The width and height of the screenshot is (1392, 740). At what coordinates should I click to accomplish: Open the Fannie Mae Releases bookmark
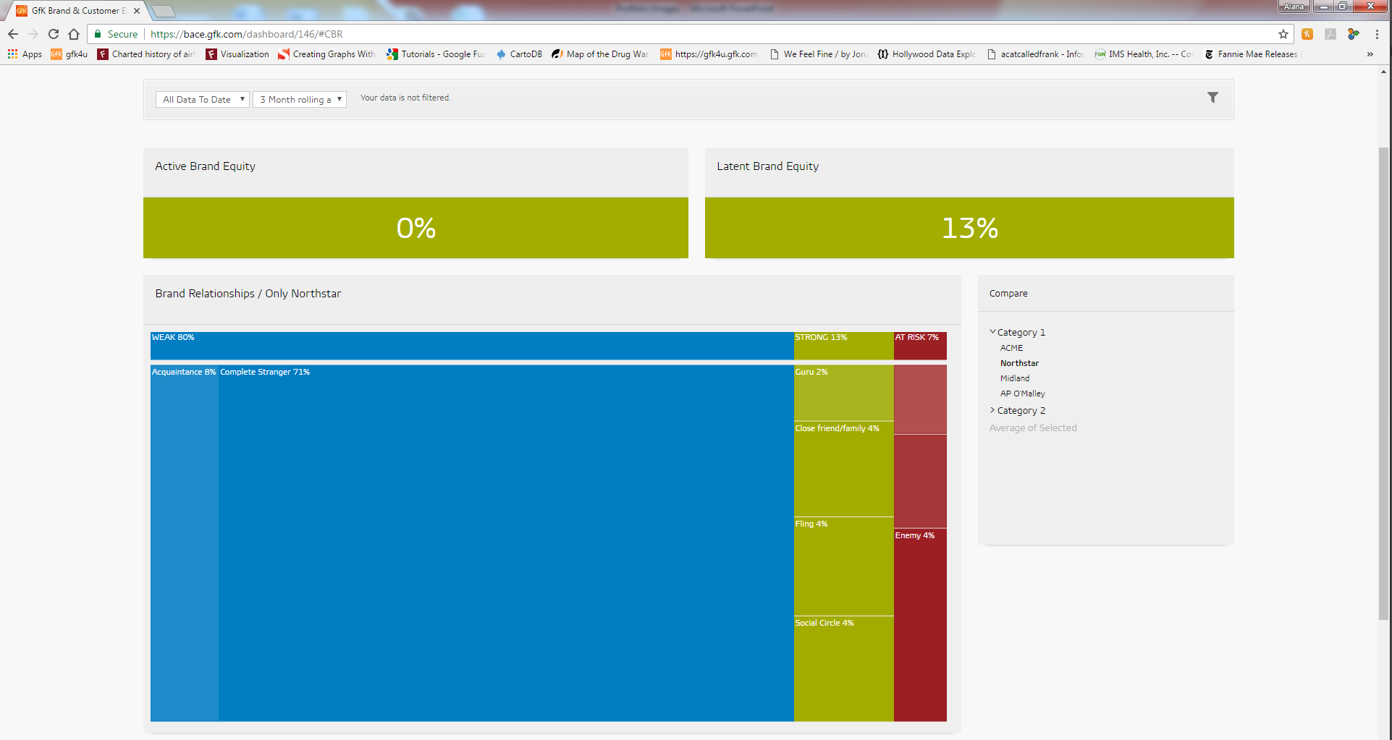pos(1252,54)
